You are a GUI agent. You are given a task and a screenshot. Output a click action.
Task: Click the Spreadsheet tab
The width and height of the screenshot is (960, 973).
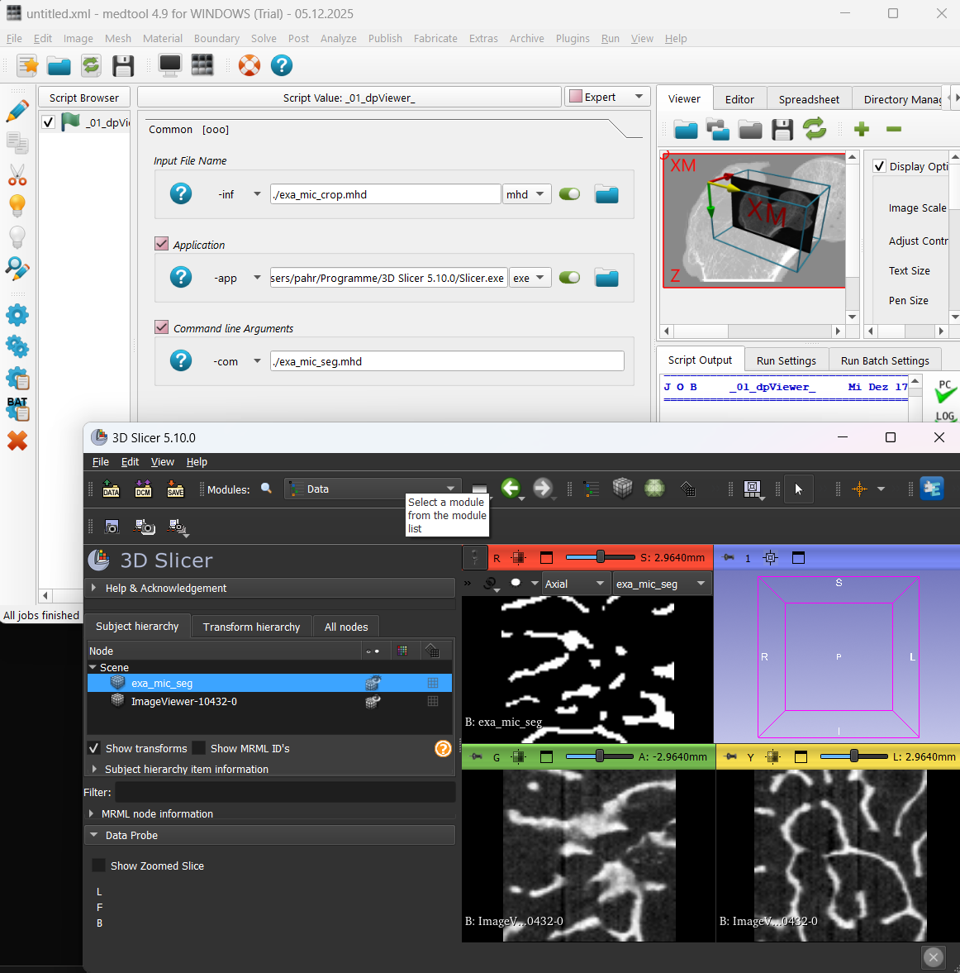click(809, 99)
